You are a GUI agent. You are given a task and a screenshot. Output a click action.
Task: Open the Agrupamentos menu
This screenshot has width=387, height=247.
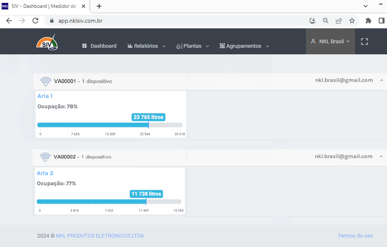(x=244, y=46)
